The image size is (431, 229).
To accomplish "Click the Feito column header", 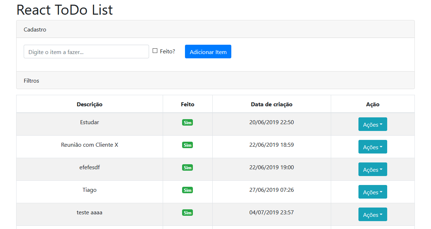I will 187,104.
